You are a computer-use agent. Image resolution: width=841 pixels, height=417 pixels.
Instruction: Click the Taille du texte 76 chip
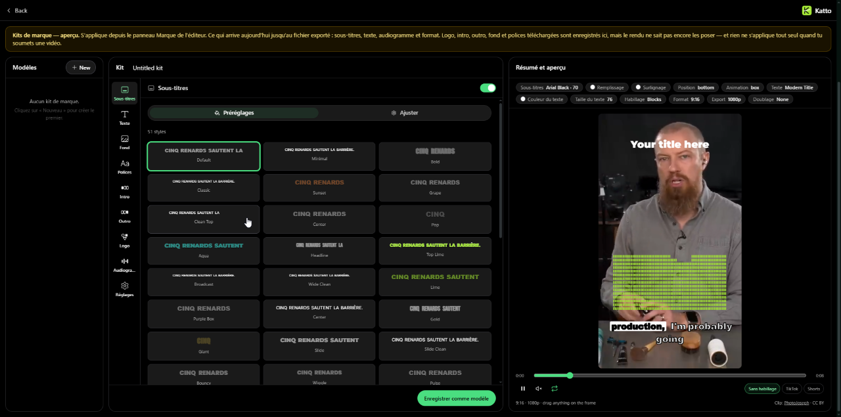click(593, 99)
